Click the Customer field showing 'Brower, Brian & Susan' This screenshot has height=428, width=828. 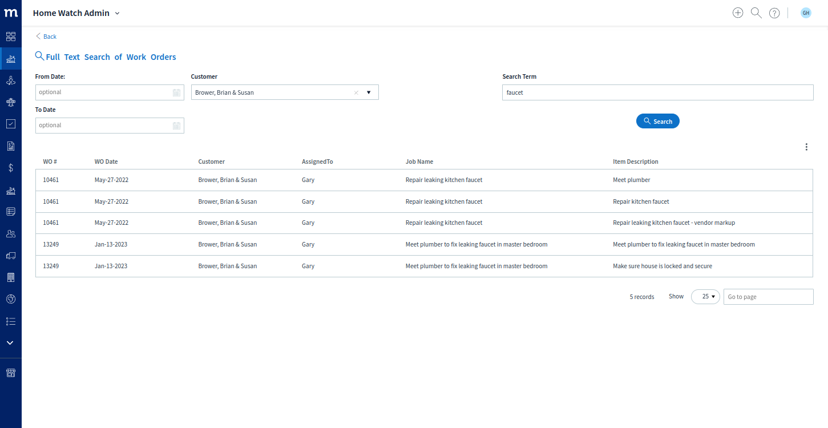tap(285, 92)
